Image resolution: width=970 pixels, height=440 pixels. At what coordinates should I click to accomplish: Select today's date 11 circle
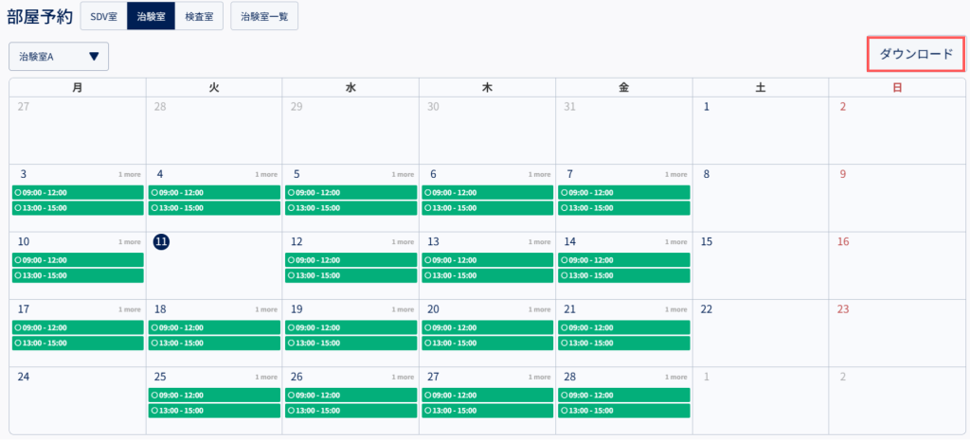pos(161,242)
